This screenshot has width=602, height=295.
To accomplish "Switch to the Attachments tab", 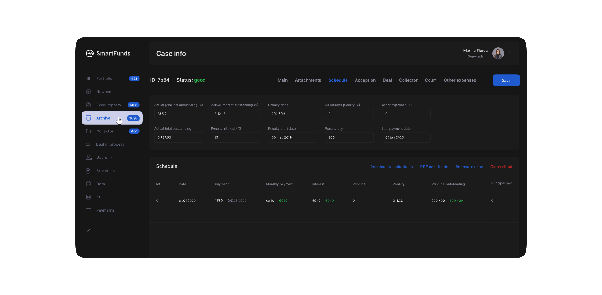I will 308,80.
